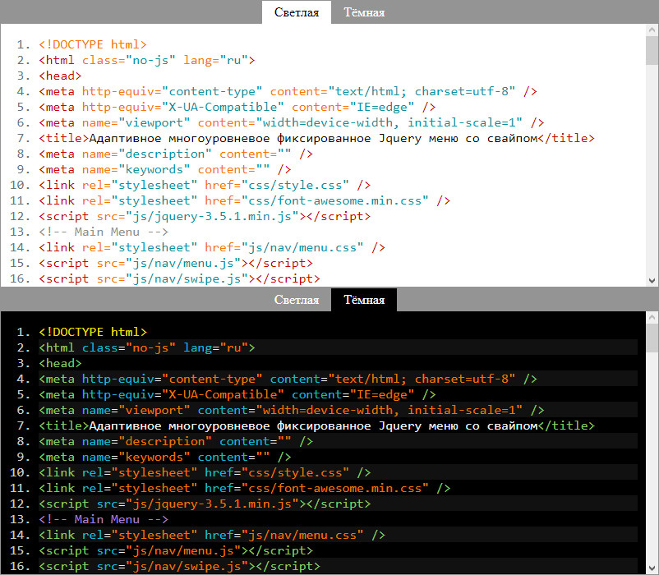This screenshot has width=659, height=575.
Task: Switch top panel to Тёмная theme tab
Action: pyautogui.click(x=364, y=11)
